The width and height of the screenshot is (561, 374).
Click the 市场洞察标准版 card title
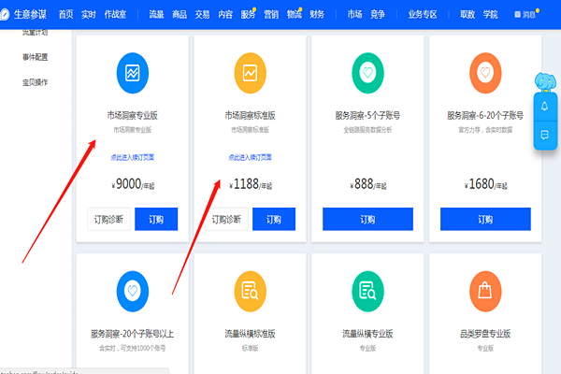pos(250,115)
